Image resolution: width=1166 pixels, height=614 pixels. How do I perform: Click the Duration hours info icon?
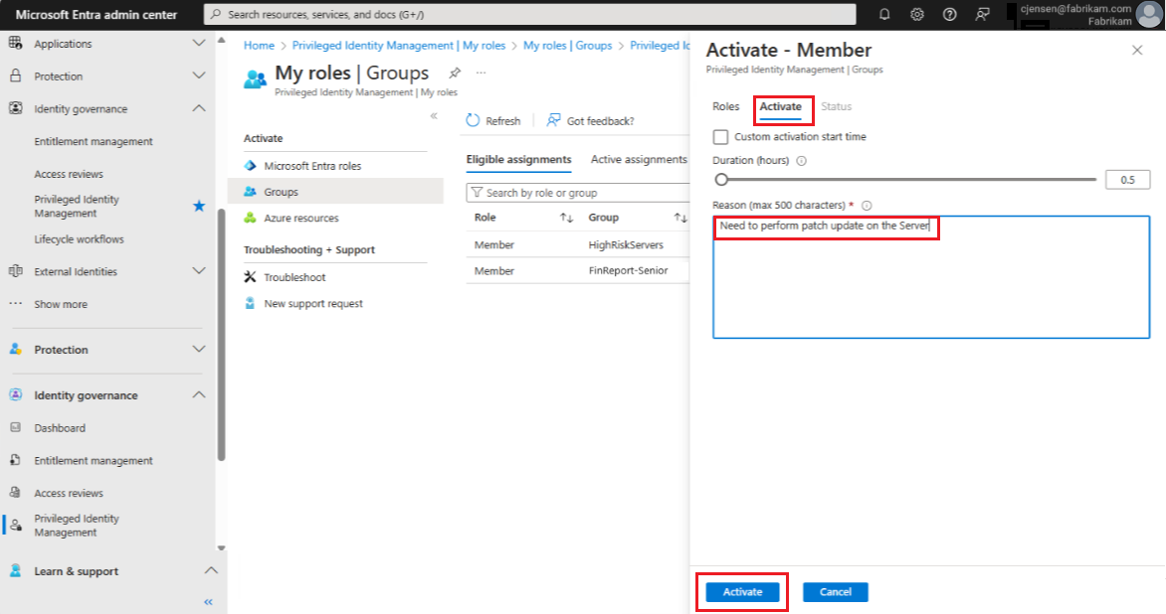coord(801,160)
